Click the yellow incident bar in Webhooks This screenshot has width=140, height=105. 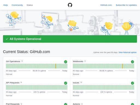(122, 66)
